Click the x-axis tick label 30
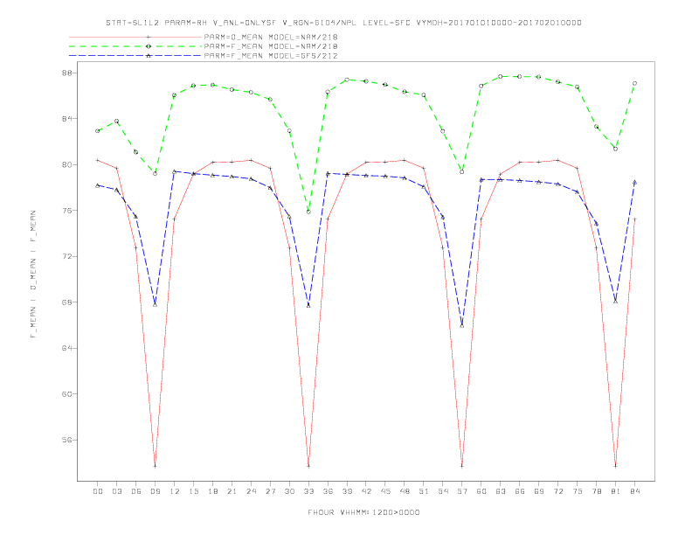This screenshot has height=535, width=692. tap(289, 491)
